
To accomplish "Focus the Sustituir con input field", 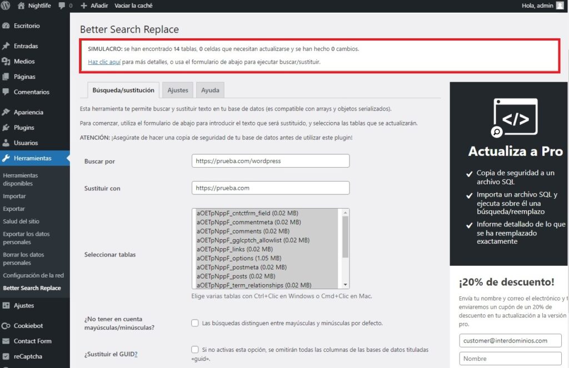I will click(271, 188).
